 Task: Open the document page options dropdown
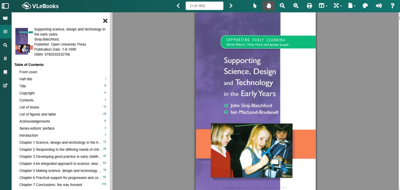pyautogui.click(x=352, y=6)
